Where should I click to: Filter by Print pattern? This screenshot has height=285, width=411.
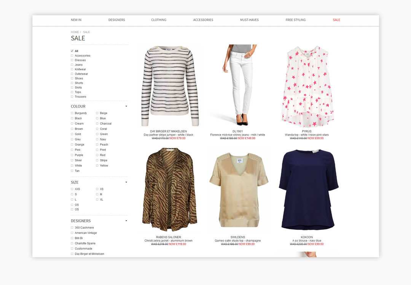(x=97, y=150)
